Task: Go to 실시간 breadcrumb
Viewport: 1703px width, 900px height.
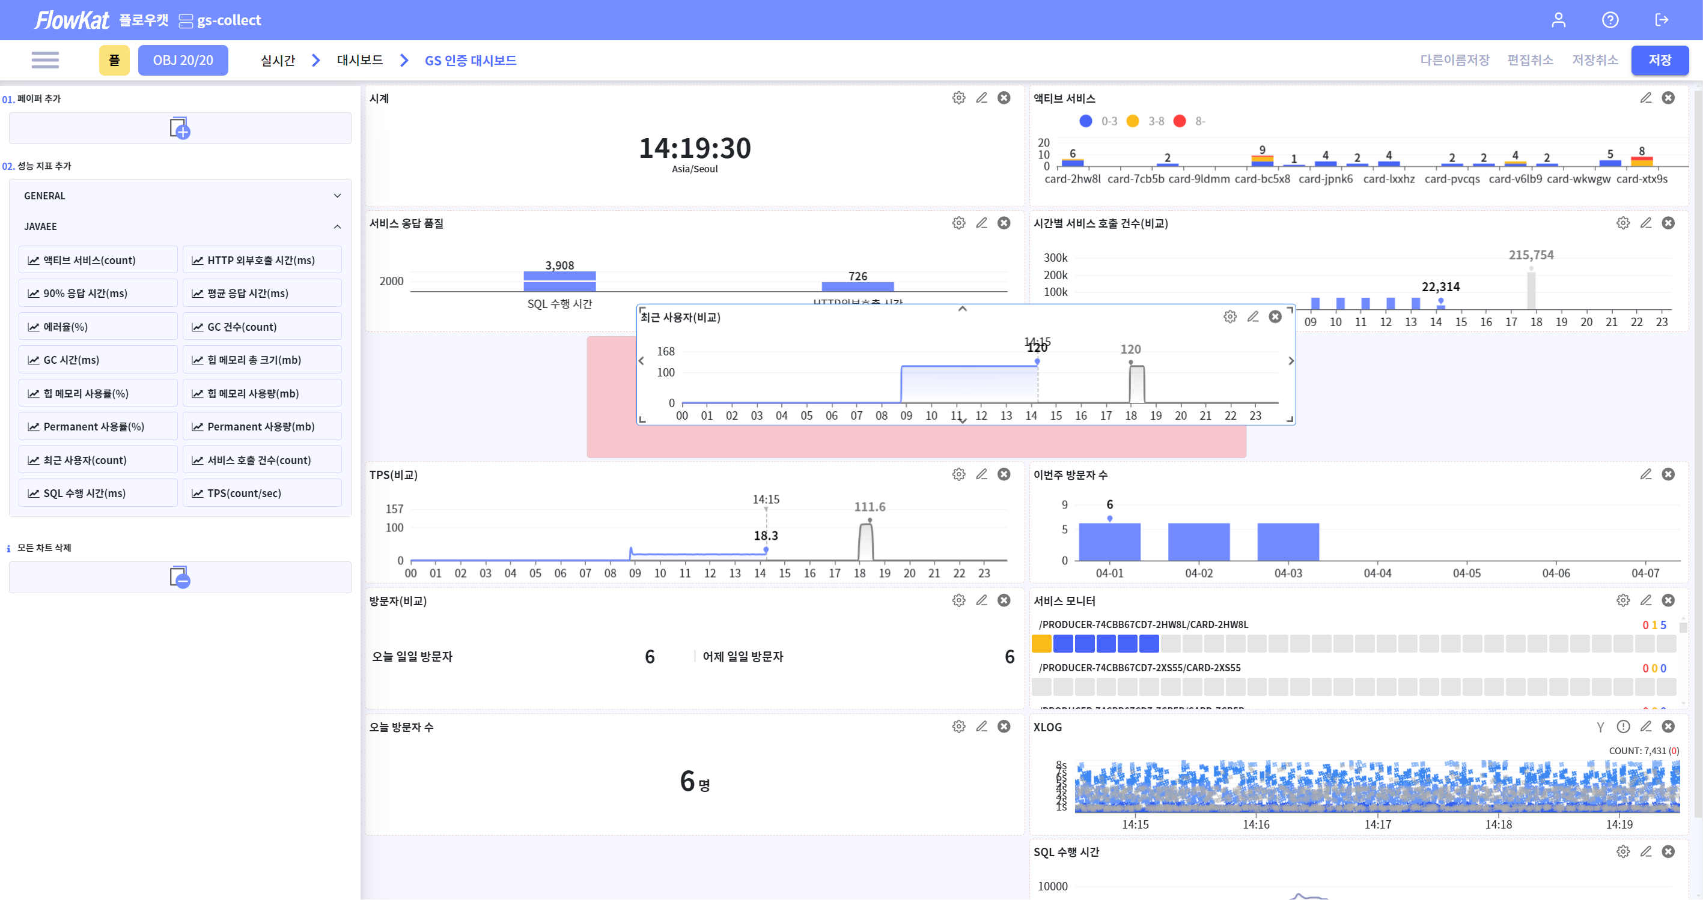Action: pos(278,60)
